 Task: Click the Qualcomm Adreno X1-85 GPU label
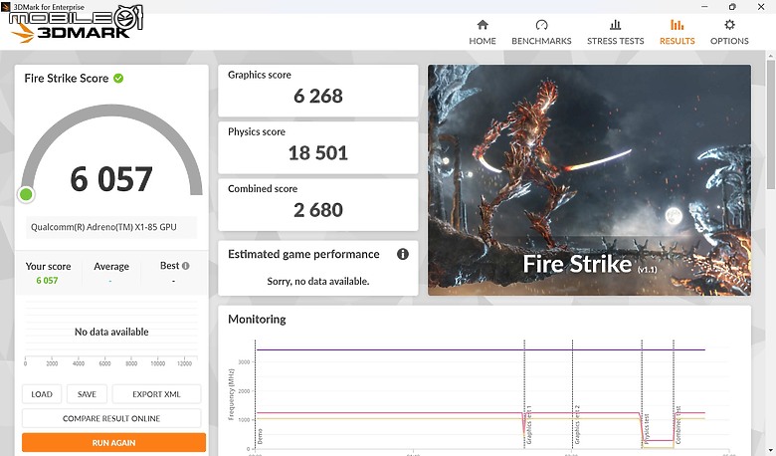pos(103,227)
